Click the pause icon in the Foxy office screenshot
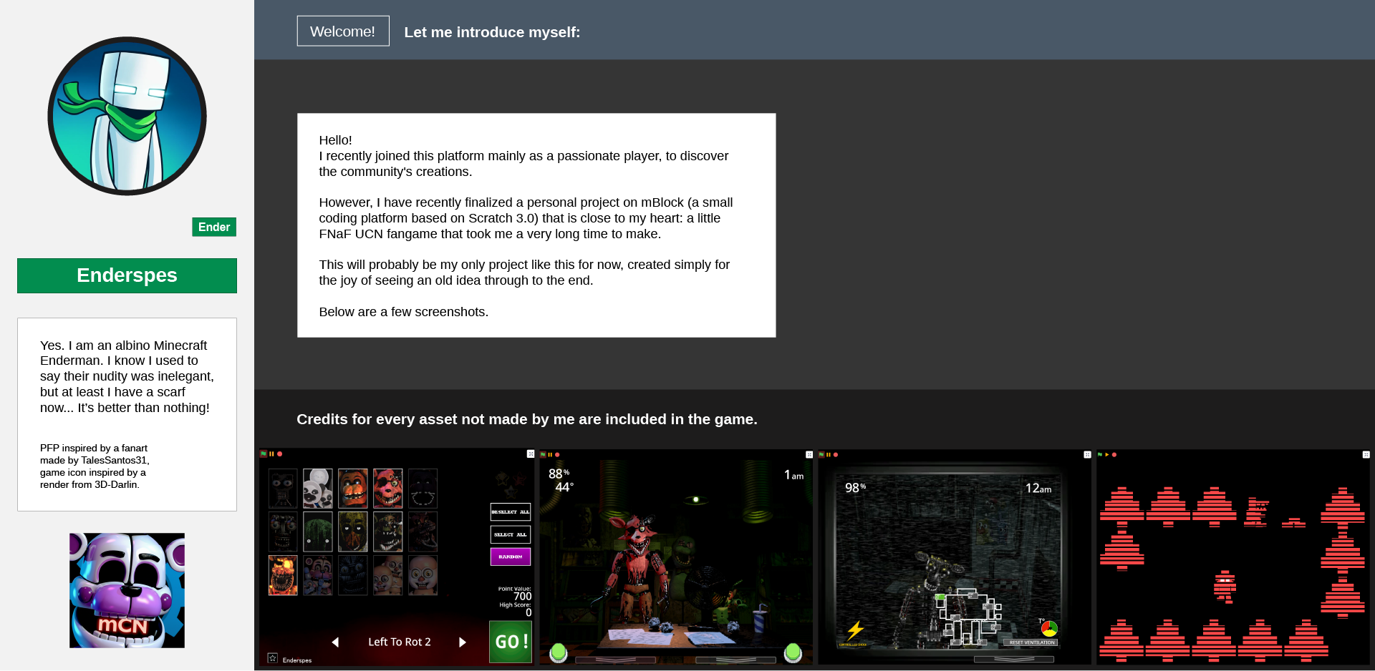The width and height of the screenshot is (1375, 671). pyautogui.click(x=550, y=455)
